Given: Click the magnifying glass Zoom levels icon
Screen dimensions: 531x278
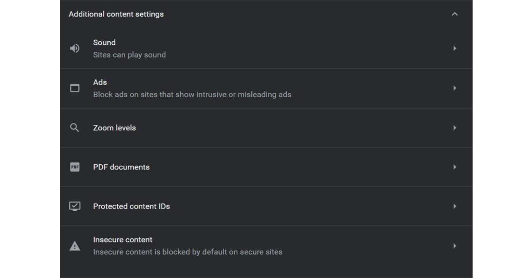Looking at the screenshot, I should [x=74, y=127].
